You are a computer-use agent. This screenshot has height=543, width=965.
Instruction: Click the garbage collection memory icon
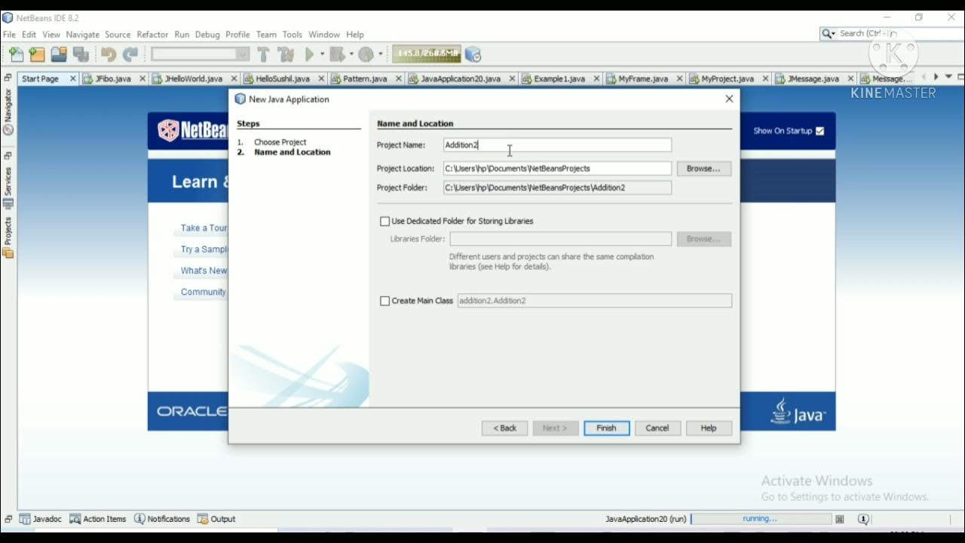[473, 54]
